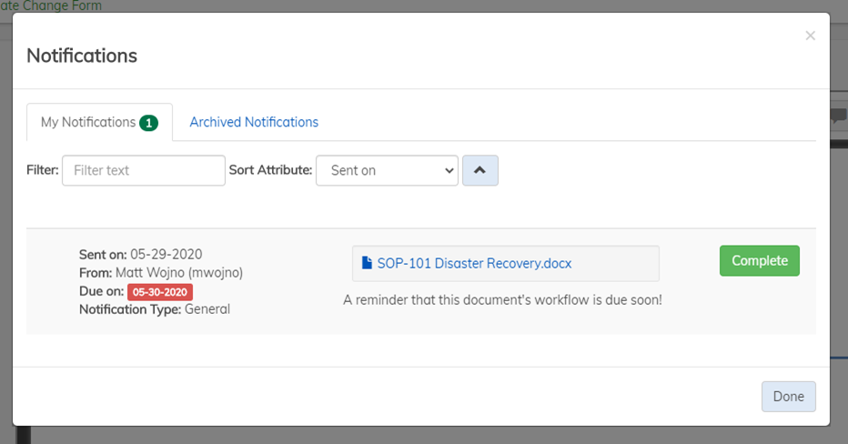Open the SOP-101 Disaster Recovery.docx link
This screenshot has width=848, height=444.
point(474,263)
